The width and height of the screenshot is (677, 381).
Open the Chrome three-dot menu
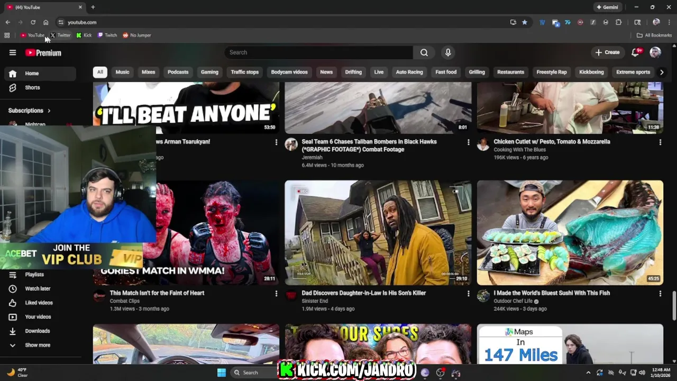pyautogui.click(x=669, y=22)
